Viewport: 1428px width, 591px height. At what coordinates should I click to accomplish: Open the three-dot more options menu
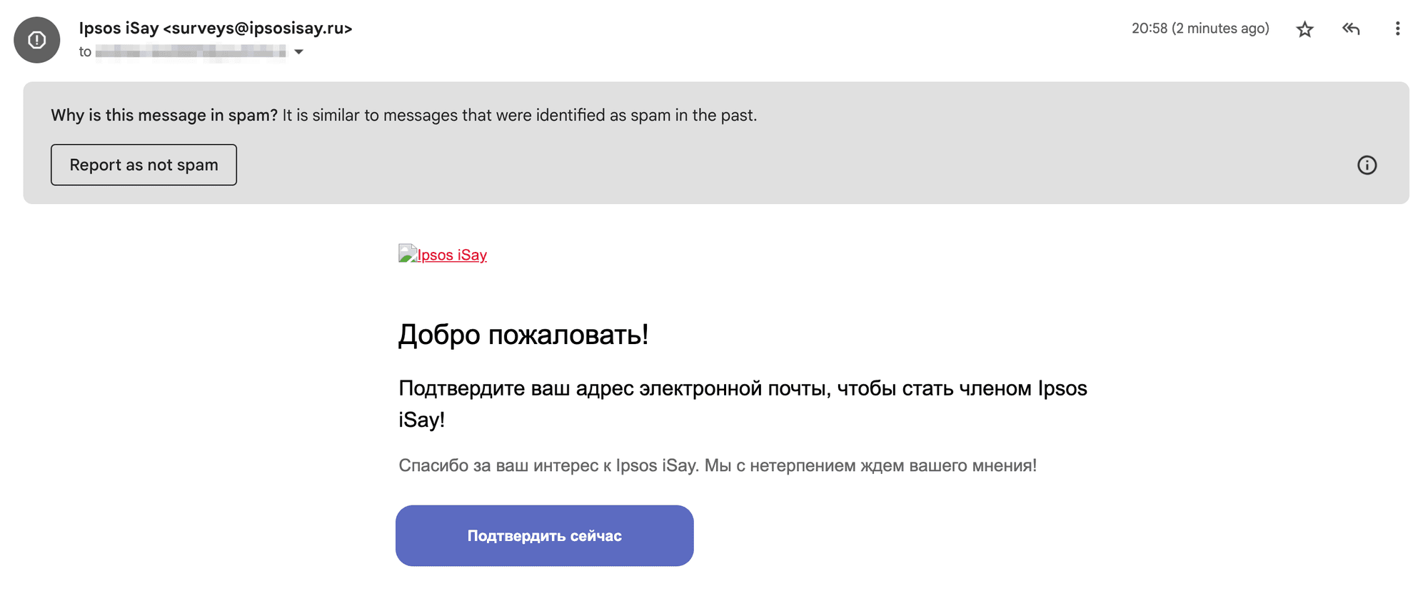(1397, 29)
